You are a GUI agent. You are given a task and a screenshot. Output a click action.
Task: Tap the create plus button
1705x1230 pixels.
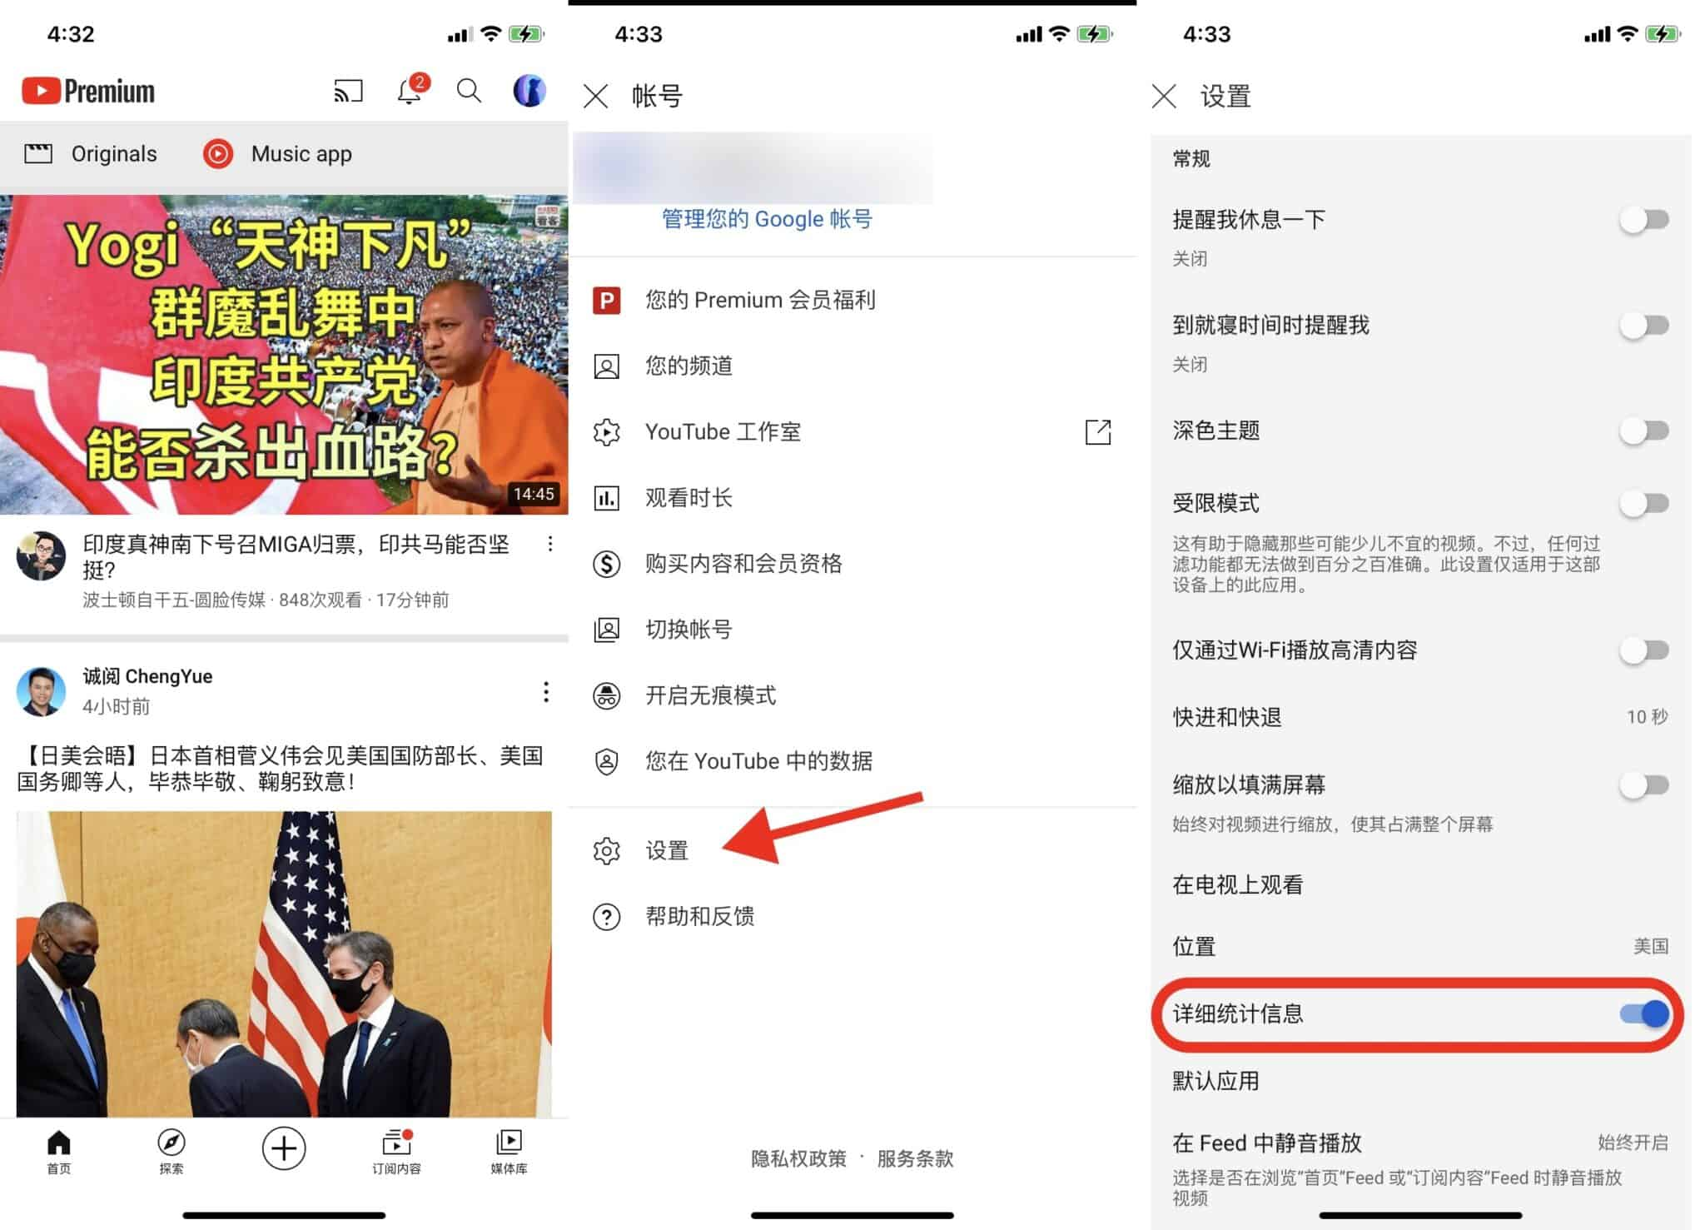(x=284, y=1148)
